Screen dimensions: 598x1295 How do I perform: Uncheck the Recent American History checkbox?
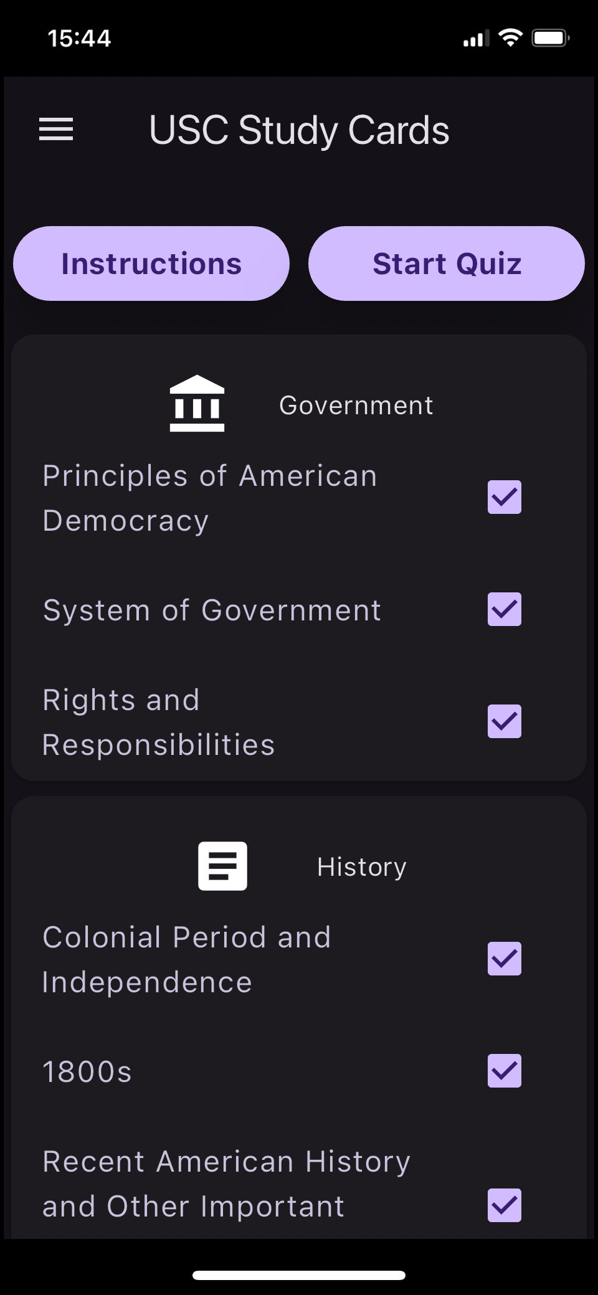point(504,1205)
